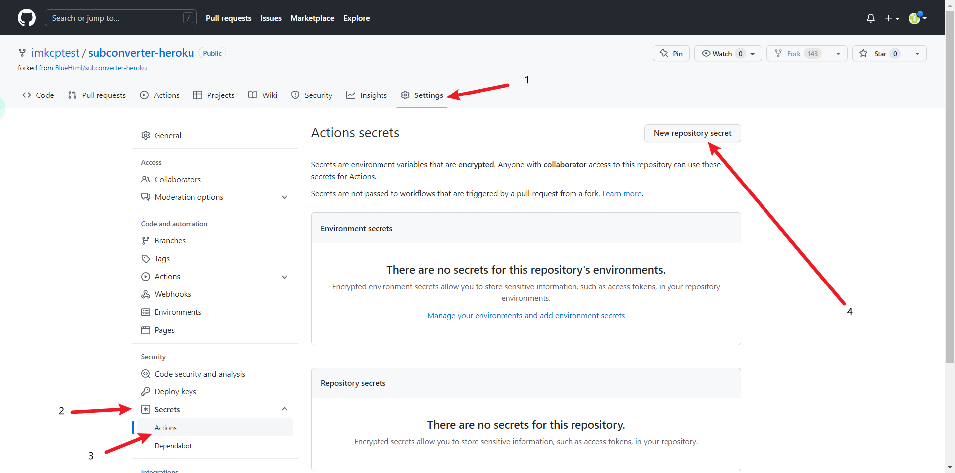Image resolution: width=955 pixels, height=473 pixels.
Task: Follow the Learn more link
Action: [622, 194]
